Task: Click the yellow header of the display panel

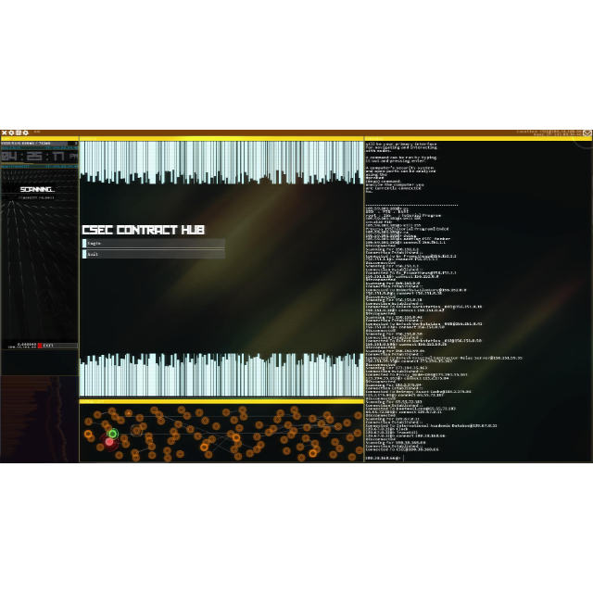Action: click(x=221, y=139)
